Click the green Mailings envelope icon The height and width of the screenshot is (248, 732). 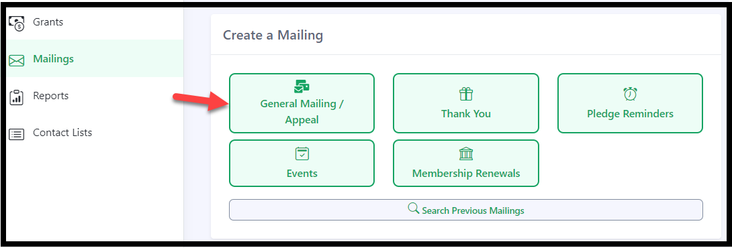[x=17, y=60]
